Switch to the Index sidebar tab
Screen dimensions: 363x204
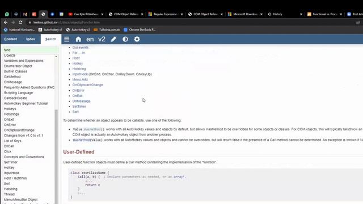click(31, 39)
